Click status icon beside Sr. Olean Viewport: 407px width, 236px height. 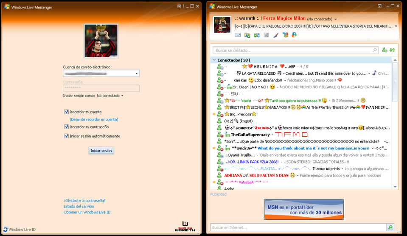click(220, 87)
